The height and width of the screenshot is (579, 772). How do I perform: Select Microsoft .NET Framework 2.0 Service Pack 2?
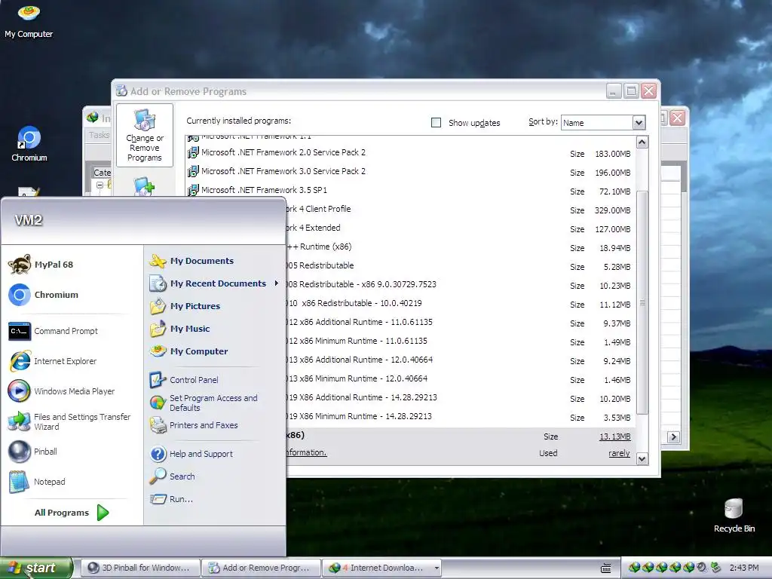410,152
